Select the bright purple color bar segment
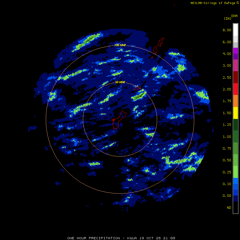The height and width of the screenshot is (240, 240). 235,51
